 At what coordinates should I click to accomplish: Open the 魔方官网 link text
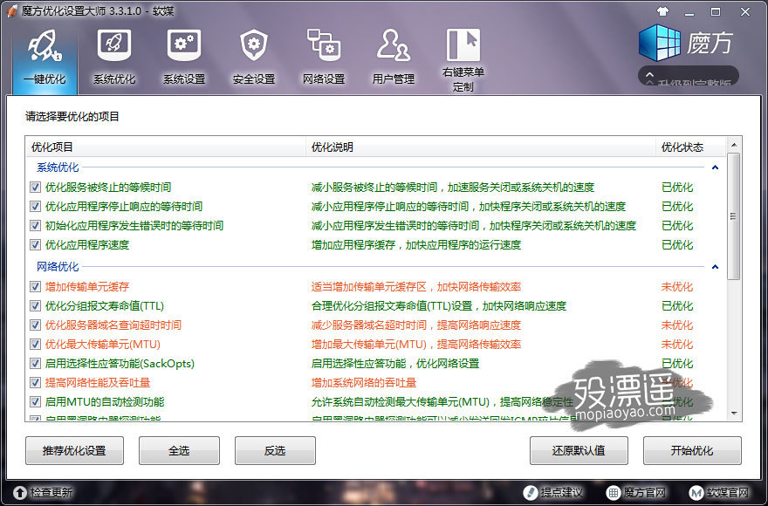pos(645,492)
